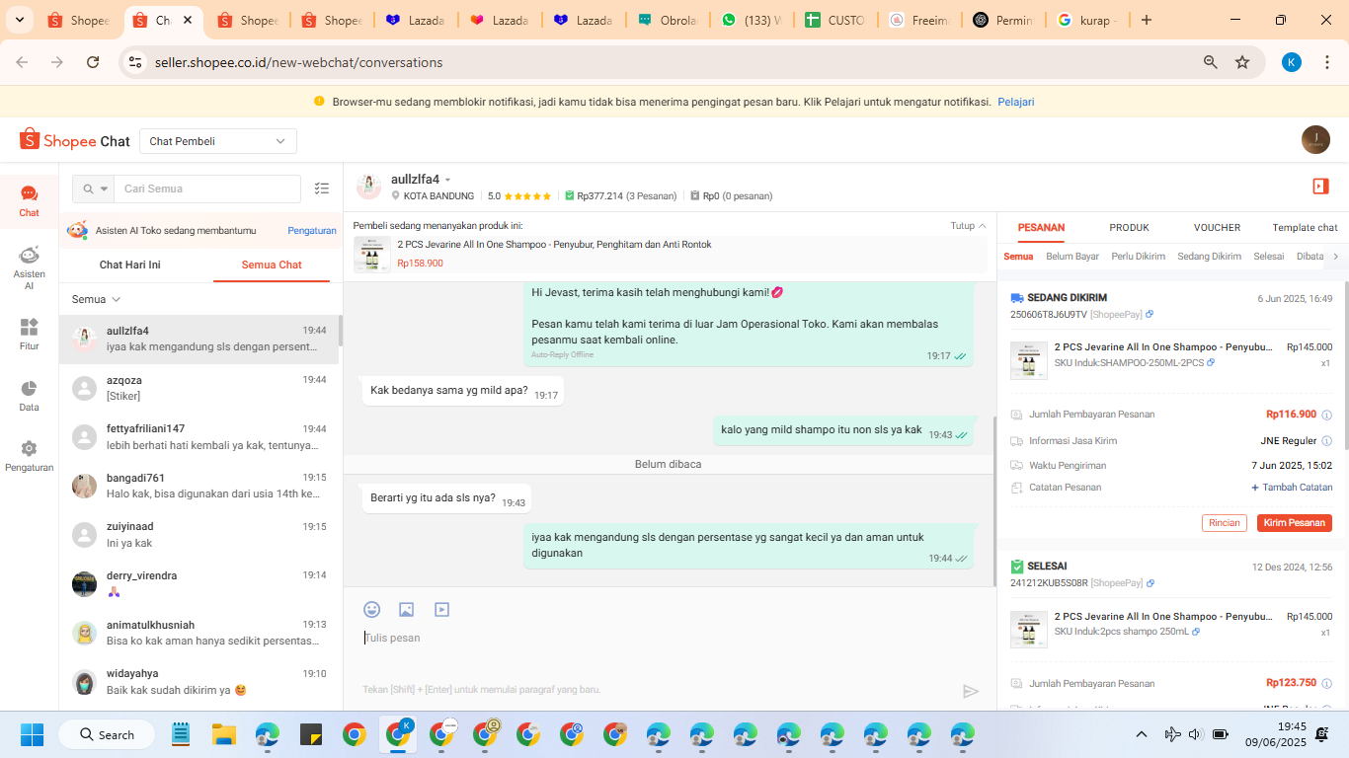Click info icon beside JNE Reguler
Viewport: 1349px width, 758px height.
tap(1327, 441)
